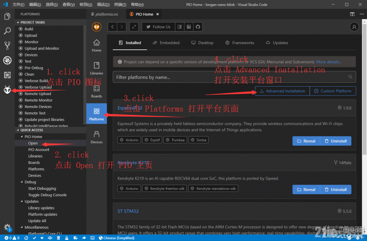Switch to the platformio.ini editor tab
Screen dimensions: 367x241
tap(106, 14)
